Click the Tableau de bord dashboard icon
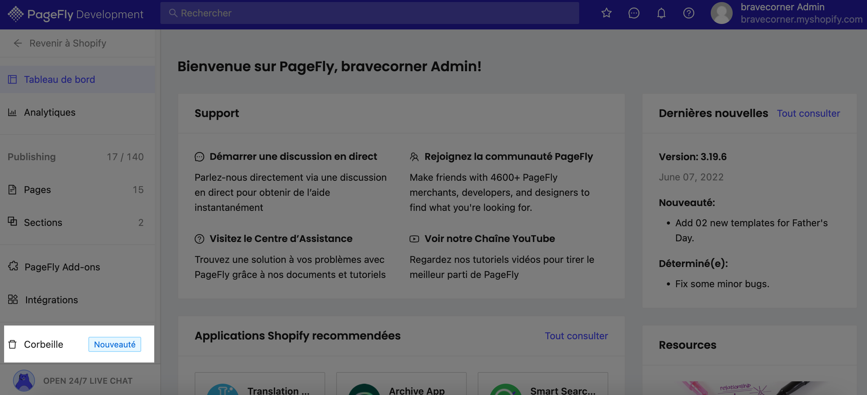The image size is (867, 395). (12, 79)
